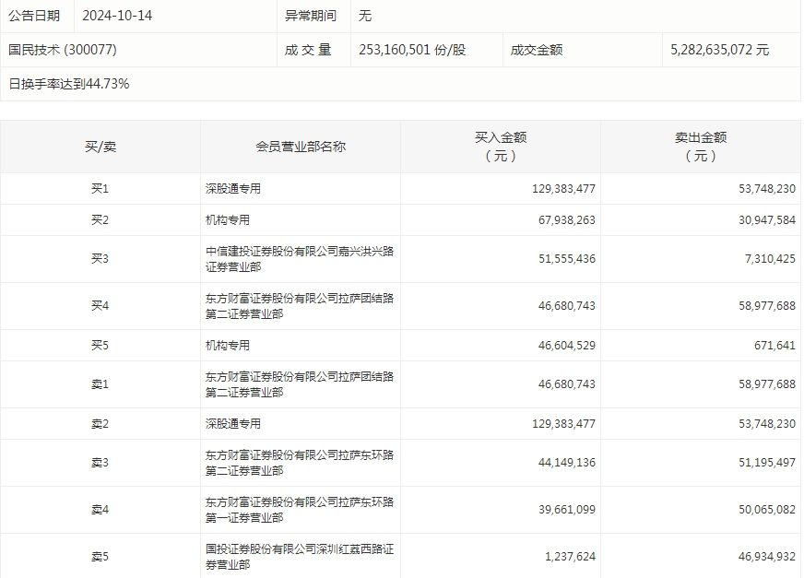
Task: Select volume value 253,160,501 份/股
Action: (x=412, y=50)
